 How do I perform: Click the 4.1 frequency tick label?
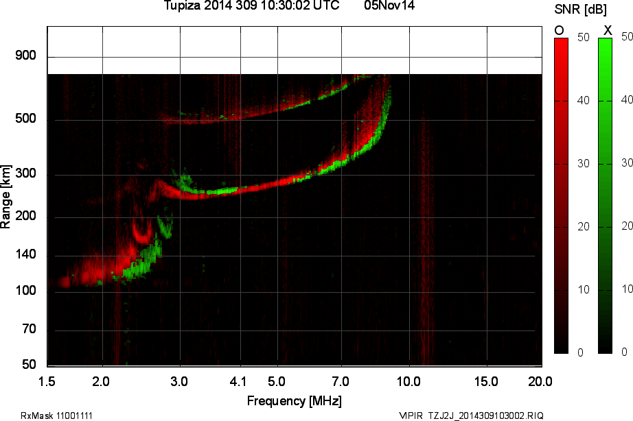pos(239,380)
